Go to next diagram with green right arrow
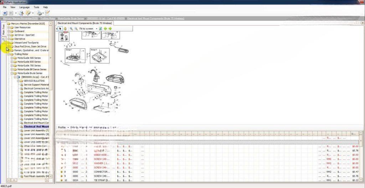Image resolution: width=365 pixels, height=188 pixels. 110,28
